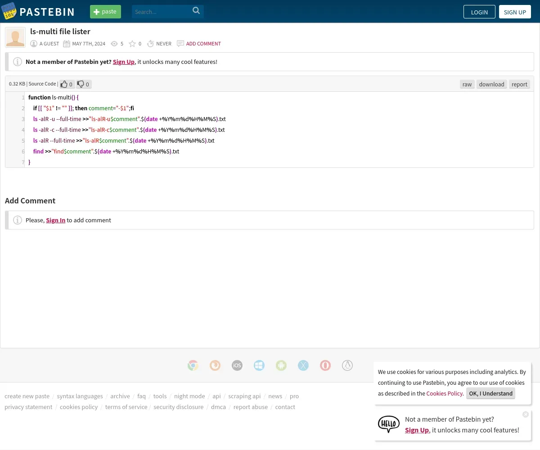The image size is (540, 450).
Task: Open the tools footer link
Action: [x=160, y=396]
